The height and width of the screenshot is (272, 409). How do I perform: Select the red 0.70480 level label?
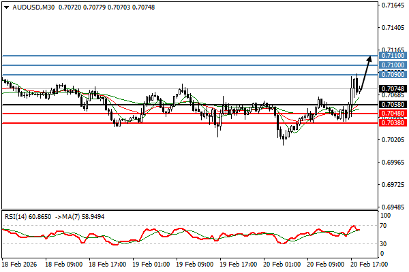(x=393, y=114)
